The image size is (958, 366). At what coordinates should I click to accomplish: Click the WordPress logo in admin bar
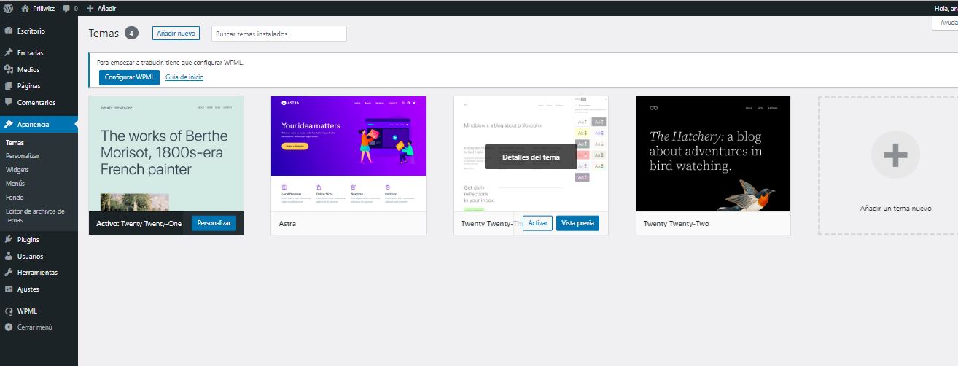coord(8,8)
